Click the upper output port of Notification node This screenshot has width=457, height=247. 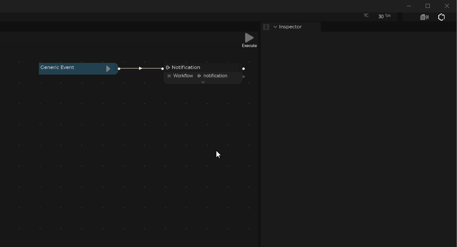tap(244, 69)
